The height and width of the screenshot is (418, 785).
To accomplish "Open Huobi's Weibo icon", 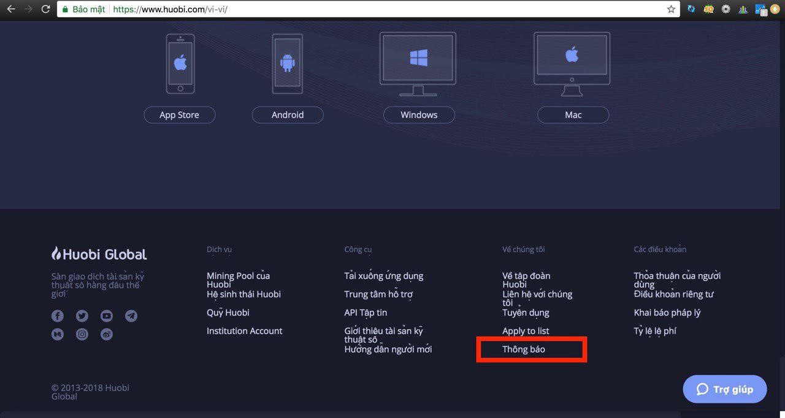I will tap(107, 334).
